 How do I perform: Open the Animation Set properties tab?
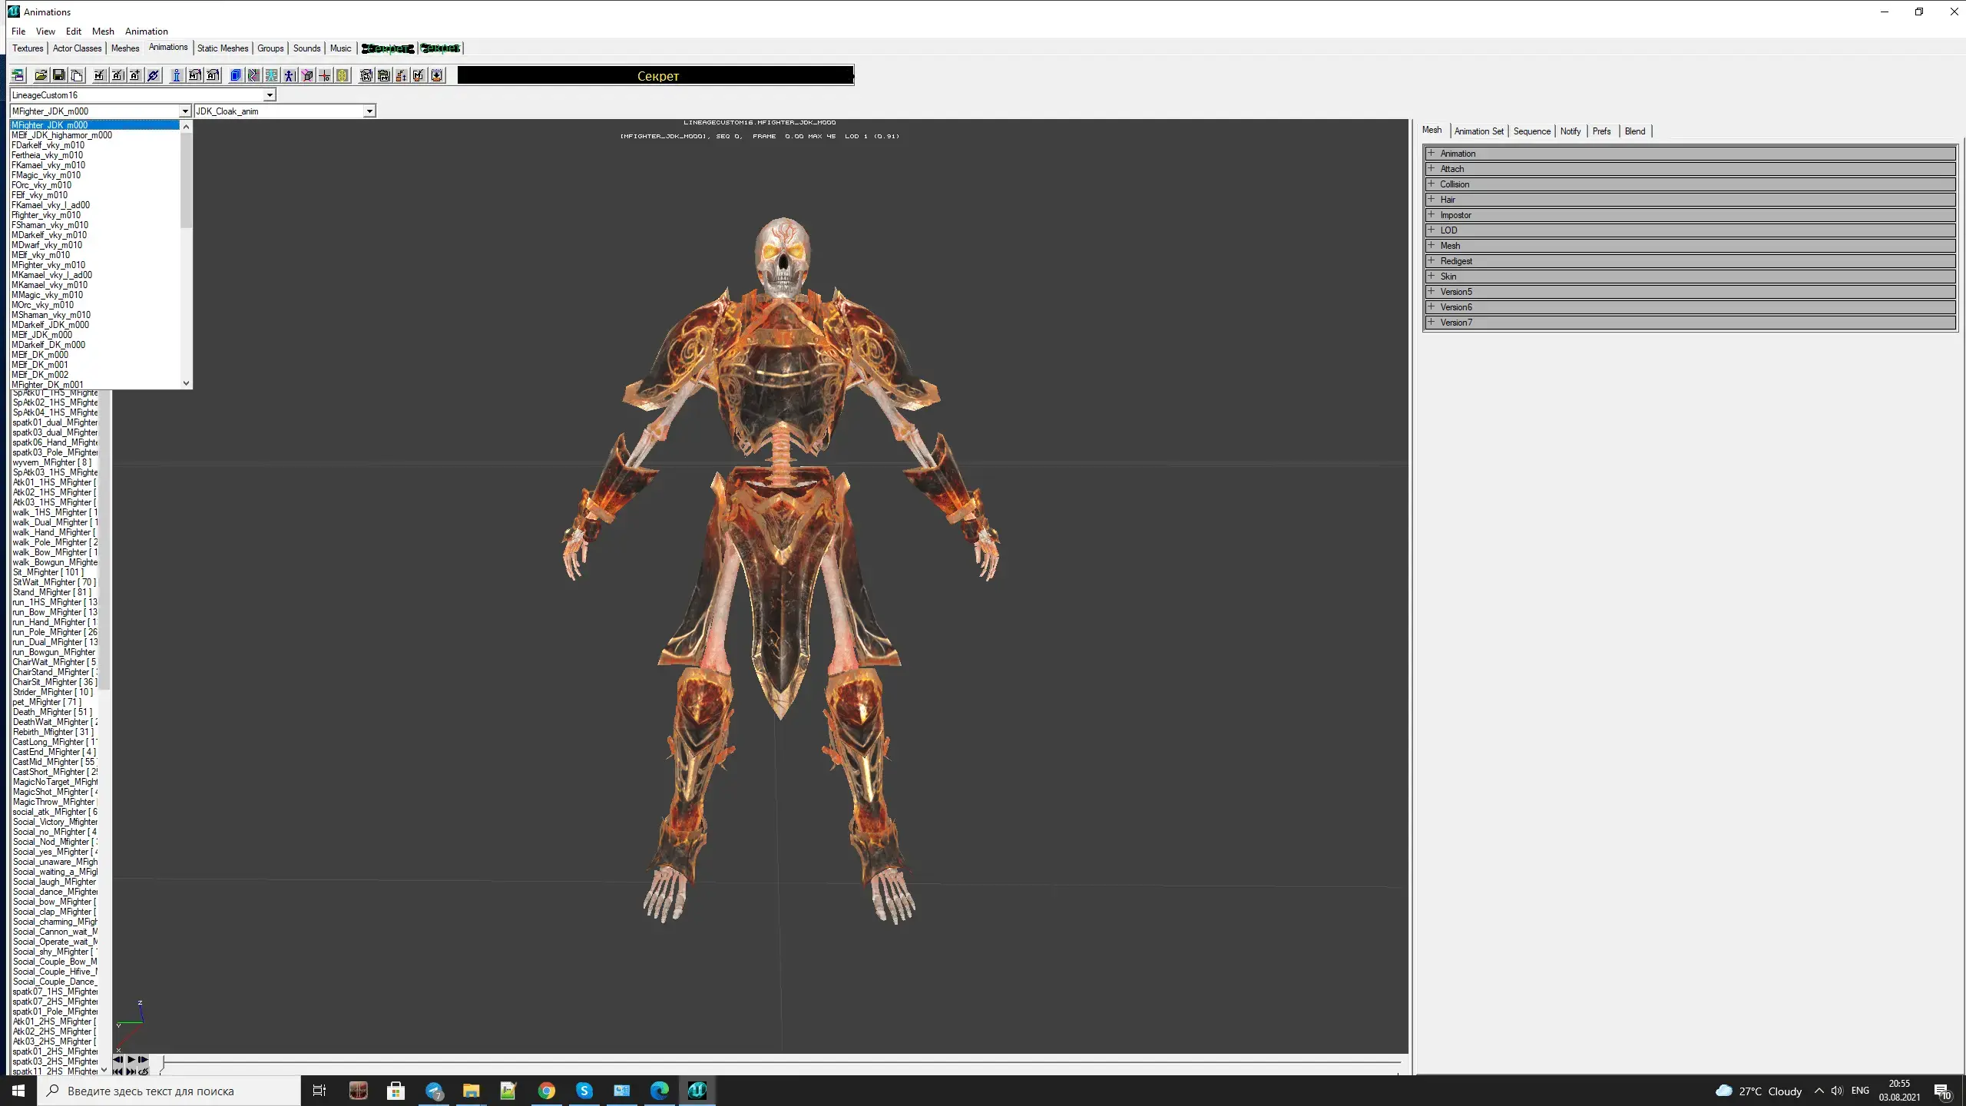[x=1478, y=131]
